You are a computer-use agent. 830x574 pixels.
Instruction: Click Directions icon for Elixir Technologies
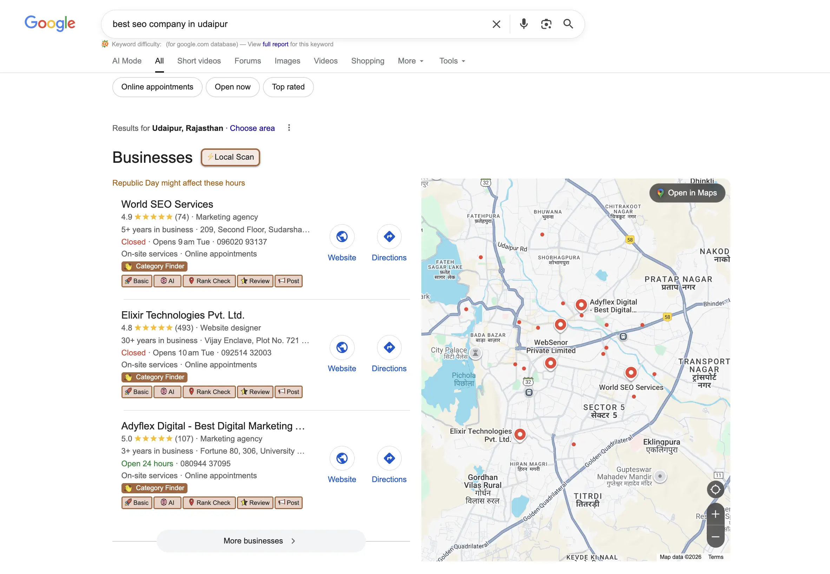389,347
